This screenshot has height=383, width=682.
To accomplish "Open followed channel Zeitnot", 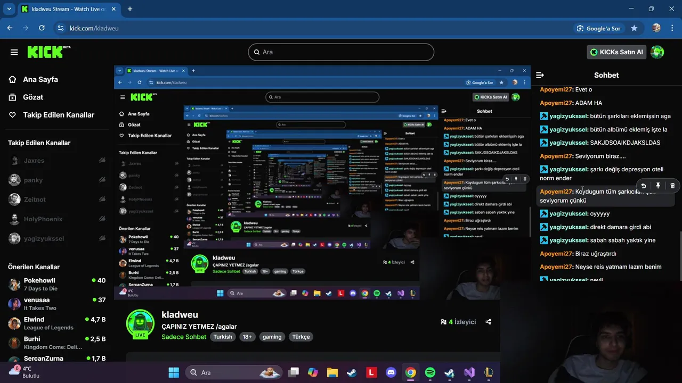I will tap(57, 199).
